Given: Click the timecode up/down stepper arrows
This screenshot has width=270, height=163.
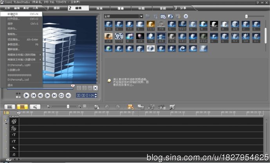Looking at the screenshot, I should (96, 95).
